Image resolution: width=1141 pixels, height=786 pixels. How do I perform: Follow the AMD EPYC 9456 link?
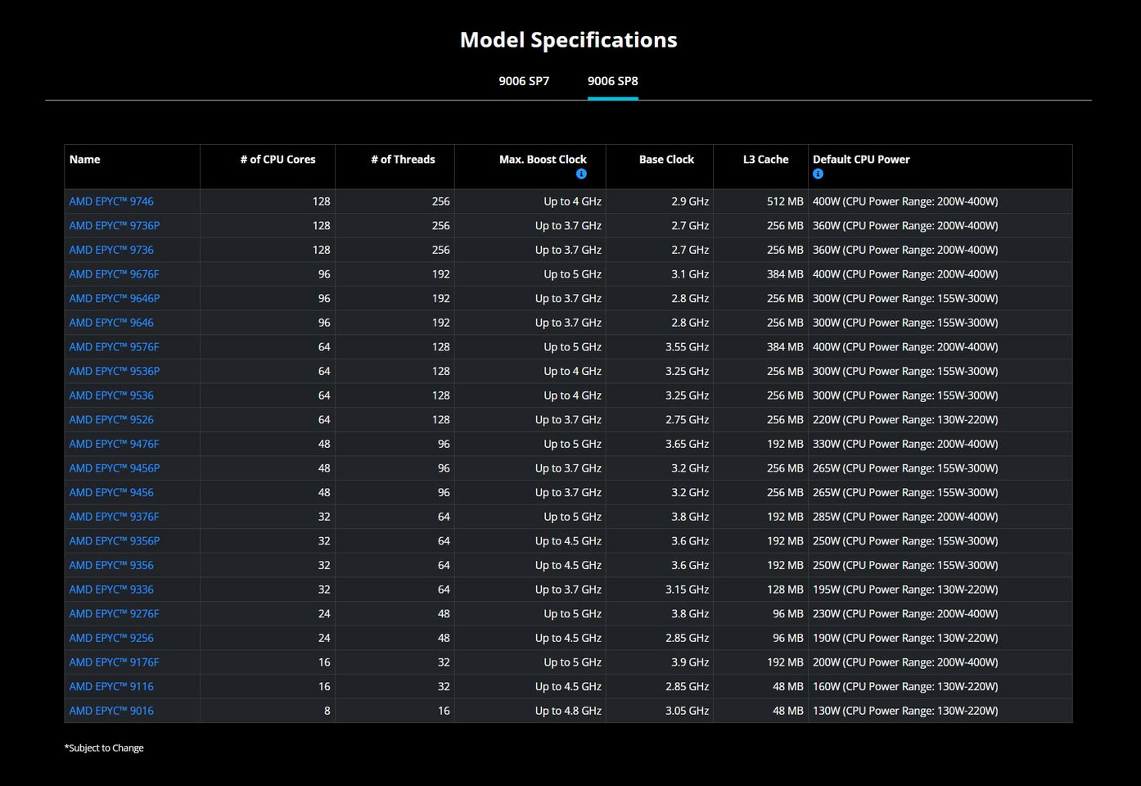coord(111,492)
